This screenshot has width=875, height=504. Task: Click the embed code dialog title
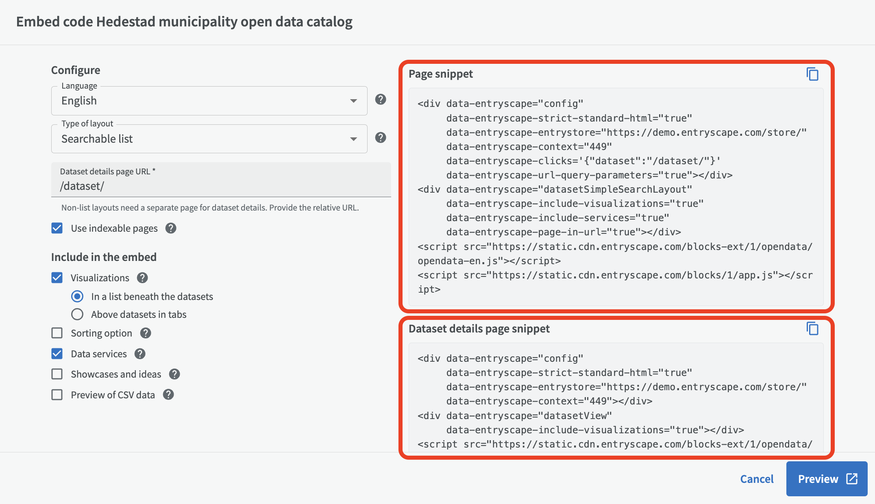[x=184, y=22]
